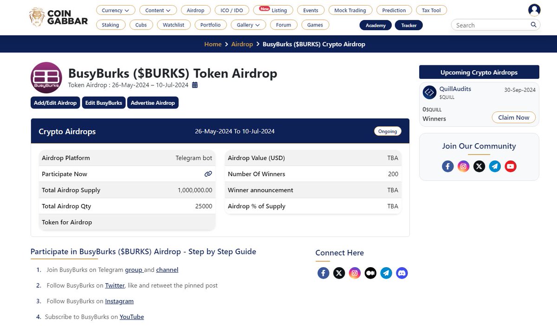The width and height of the screenshot is (557, 326).
Task: Click the search magnifier icon
Action: 534,25
